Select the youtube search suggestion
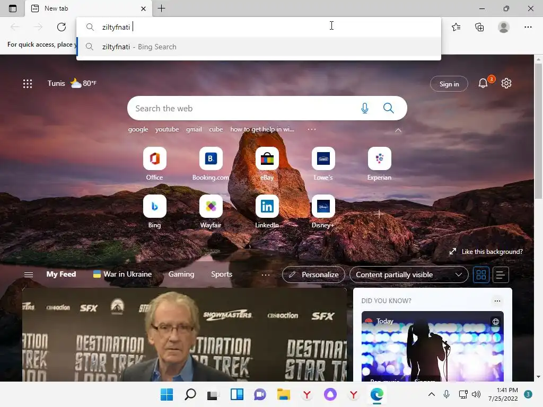This screenshot has height=407, width=543. pyautogui.click(x=167, y=129)
